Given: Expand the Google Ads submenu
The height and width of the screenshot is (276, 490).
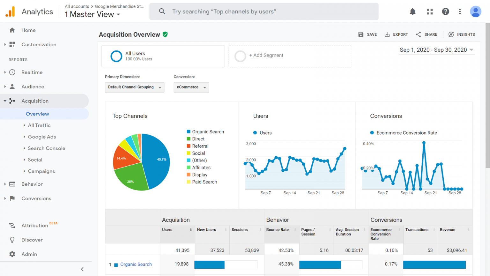Looking at the screenshot, I should [25, 137].
